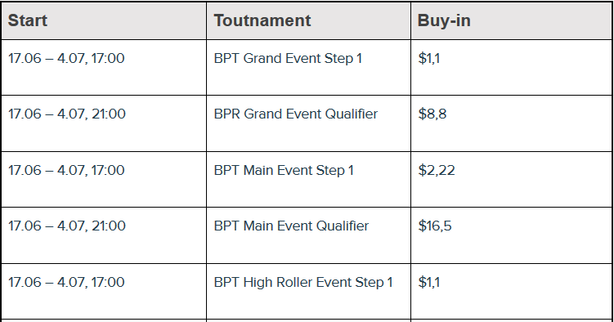Select BPT Main Event Qualifier cell
614x322 pixels.
(x=308, y=235)
